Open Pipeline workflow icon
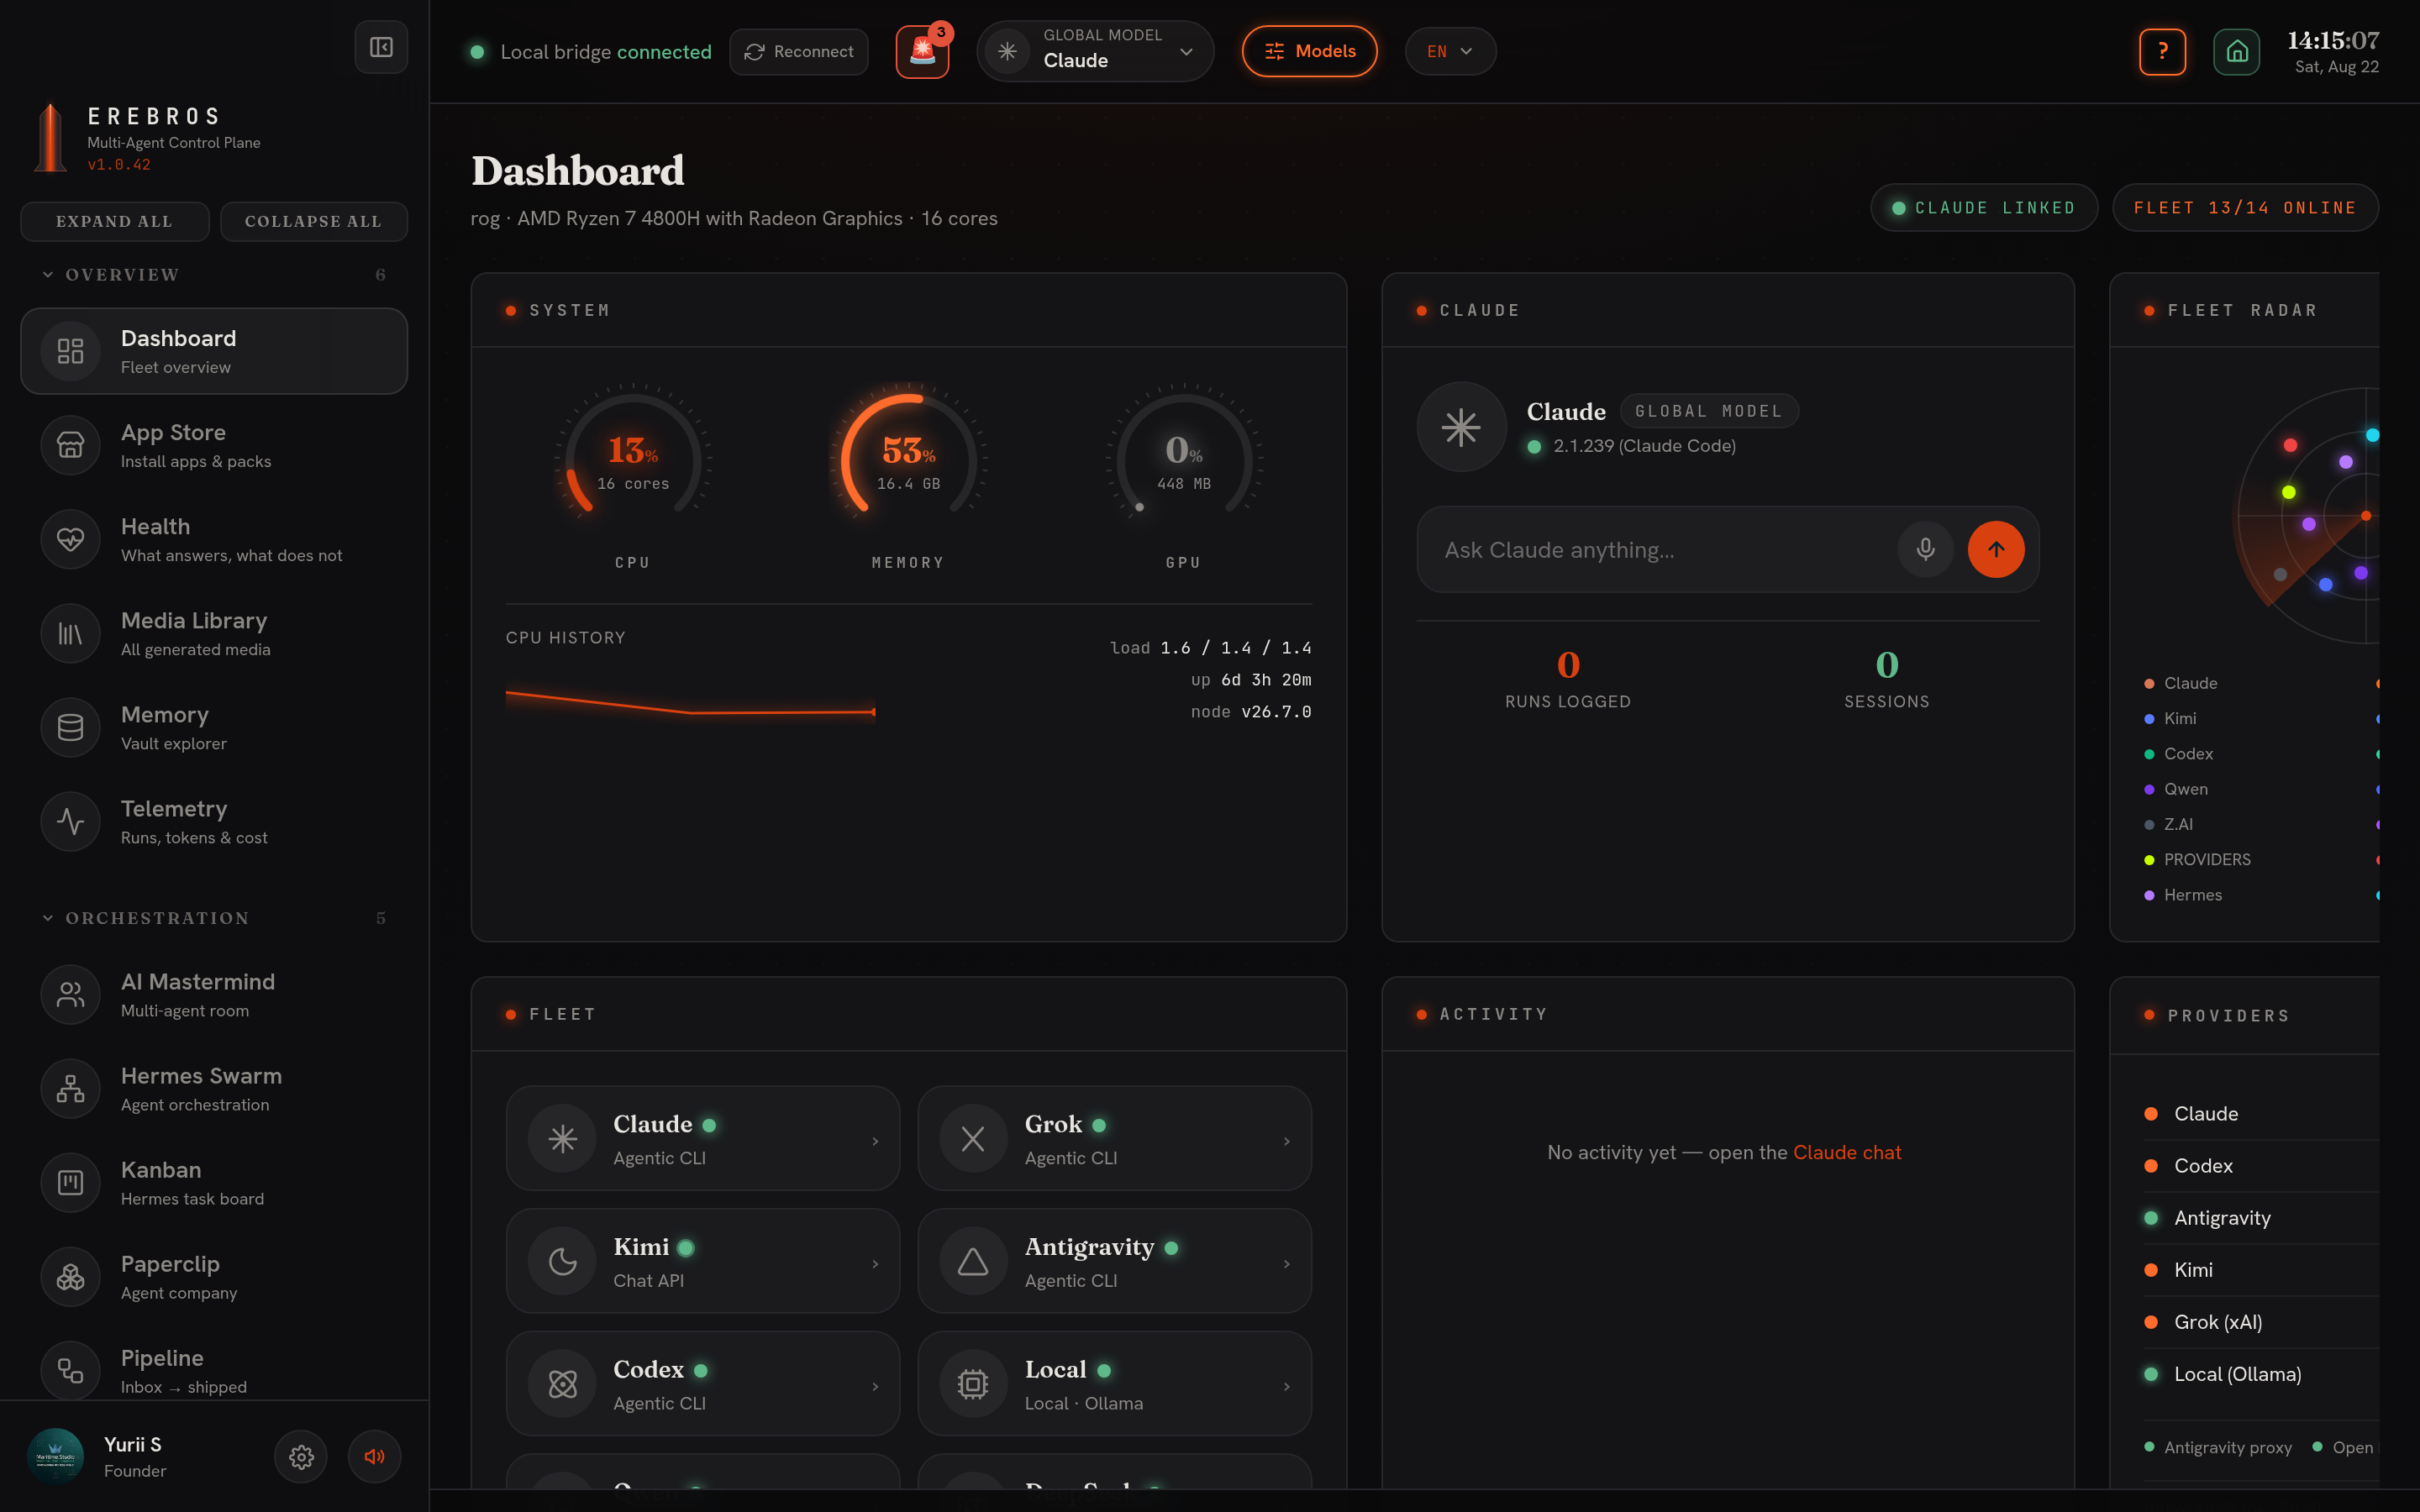The height and width of the screenshot is (1512, 2420). (x=70, y=1371)
